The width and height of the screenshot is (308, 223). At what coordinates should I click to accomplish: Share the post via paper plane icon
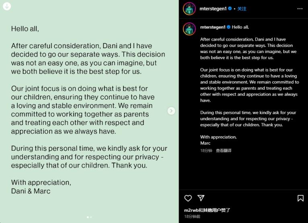(201, 198)
